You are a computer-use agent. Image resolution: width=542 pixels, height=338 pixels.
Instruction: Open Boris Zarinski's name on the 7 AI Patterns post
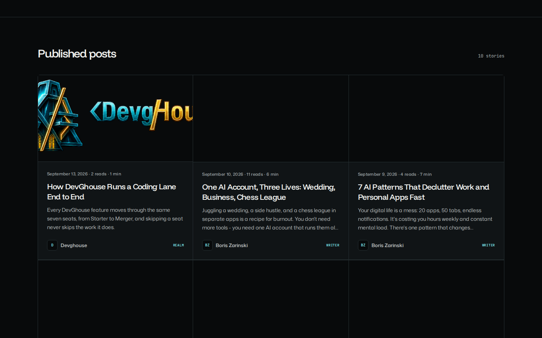(x=387, y=245)
